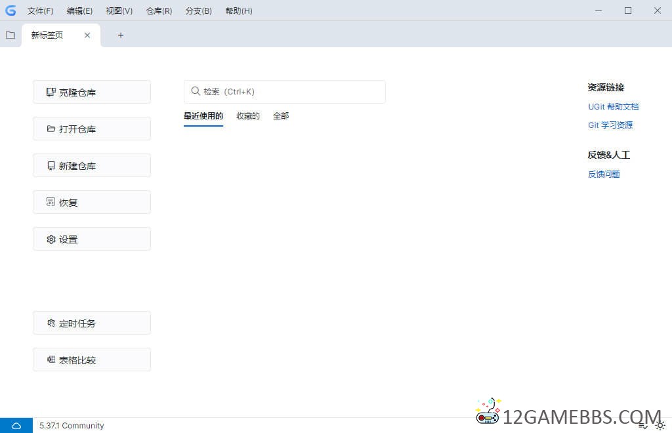
Task: Click the cloud icon in status bar
Action: pos(16,426)
